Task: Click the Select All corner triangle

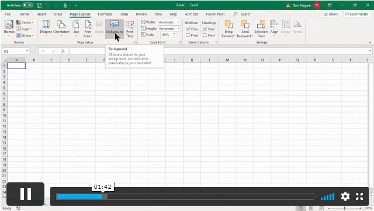Action: coord(5,60)
